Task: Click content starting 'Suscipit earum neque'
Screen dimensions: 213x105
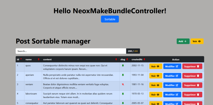Action: pyautogui.click(x=78, y=95)
